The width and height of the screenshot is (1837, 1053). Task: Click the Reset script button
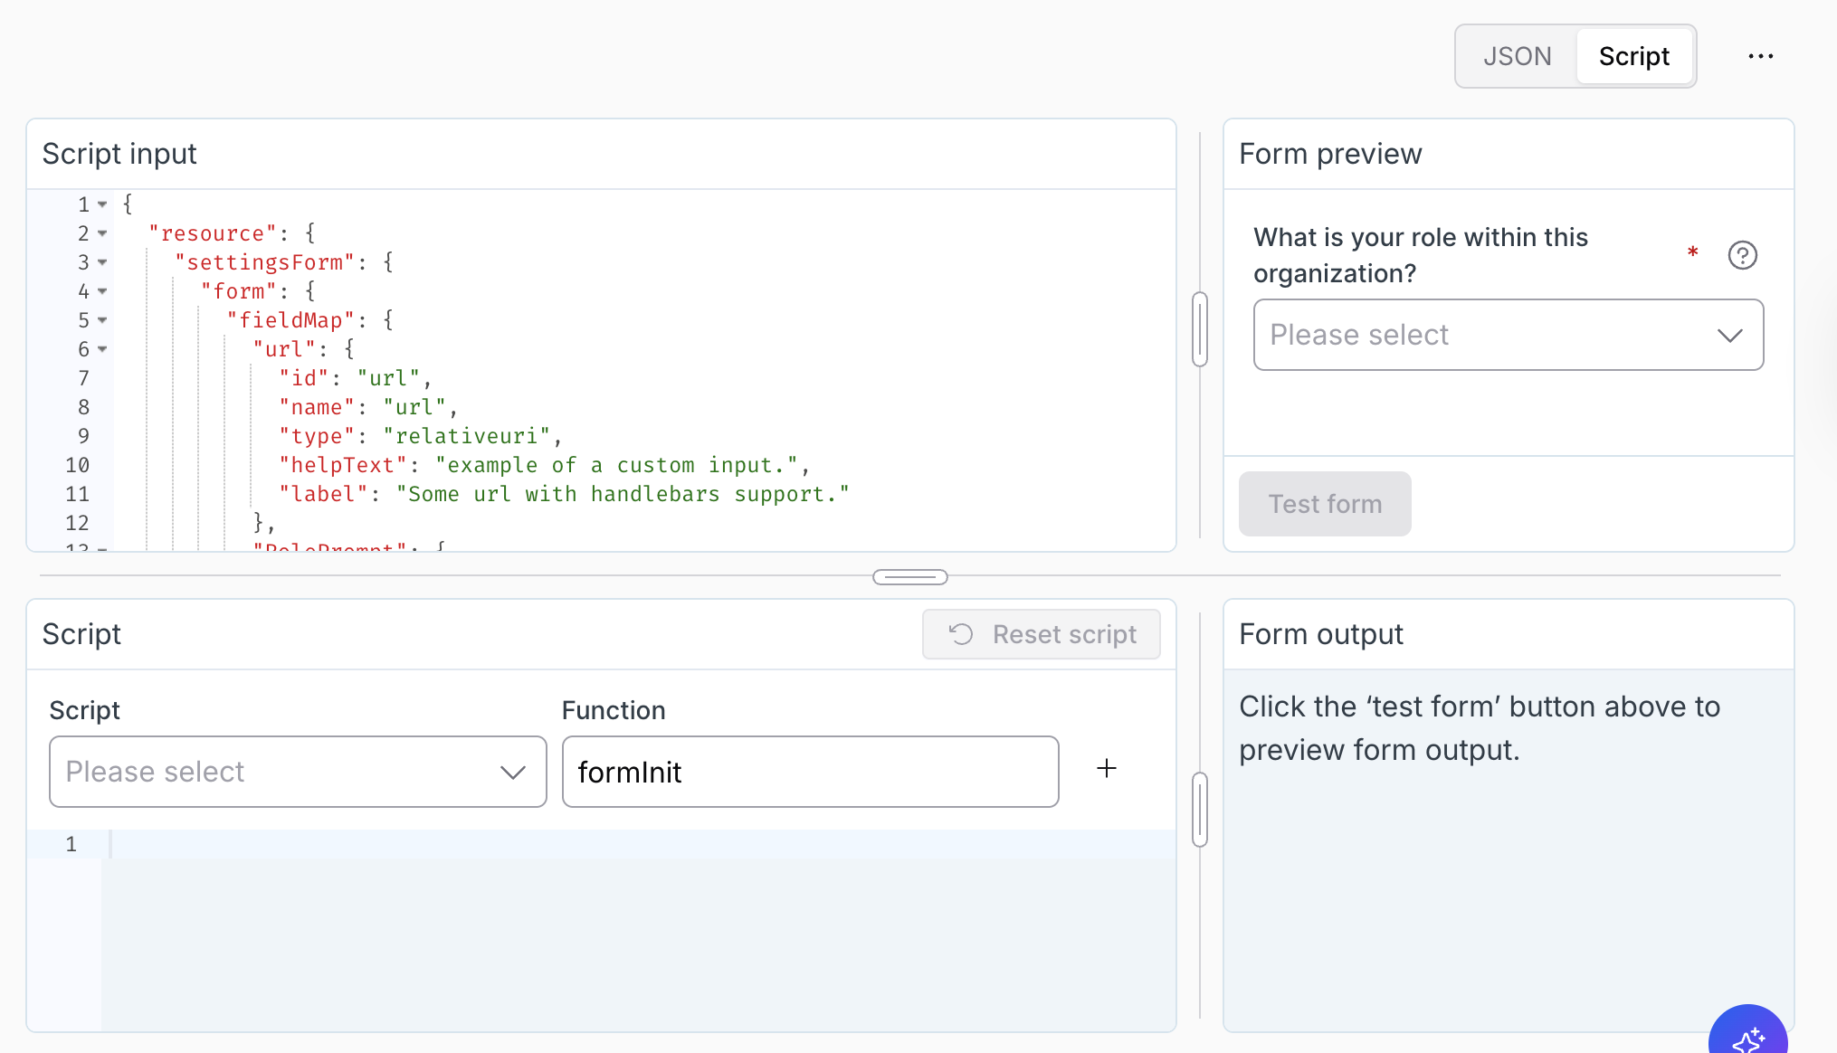(x=1041, y=634)
